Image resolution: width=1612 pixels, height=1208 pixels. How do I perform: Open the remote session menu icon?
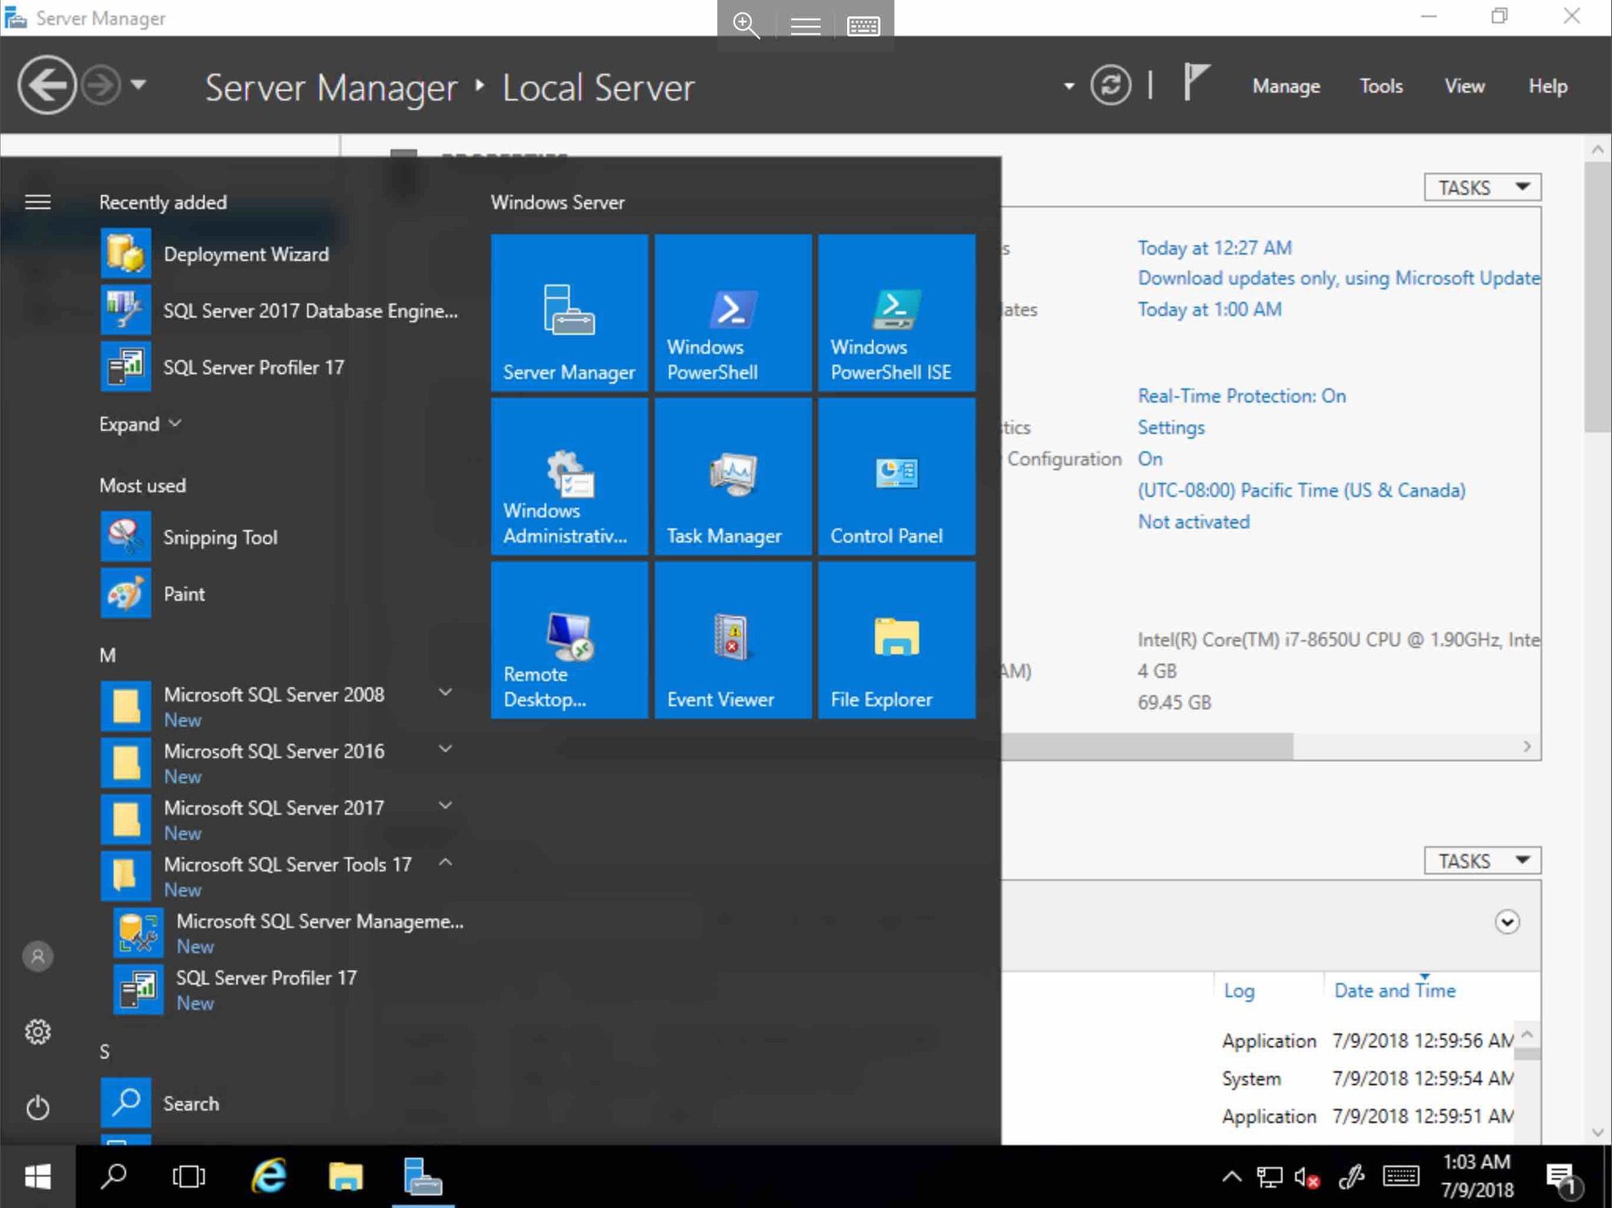805,26
